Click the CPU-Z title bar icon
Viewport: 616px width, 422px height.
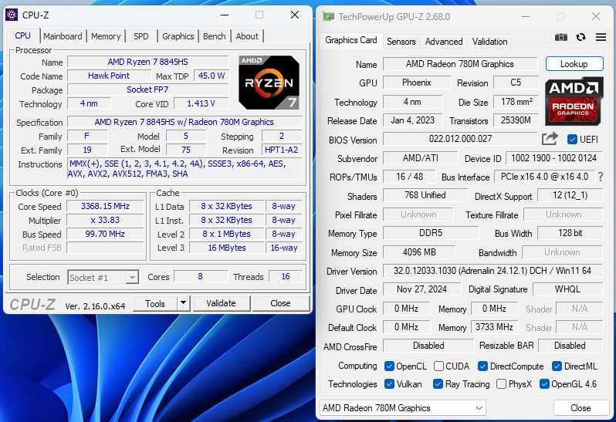click(x=12, y=15)
